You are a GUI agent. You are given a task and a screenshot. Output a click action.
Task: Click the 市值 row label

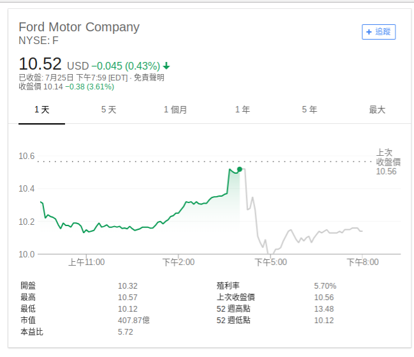(x=28, y=320)
